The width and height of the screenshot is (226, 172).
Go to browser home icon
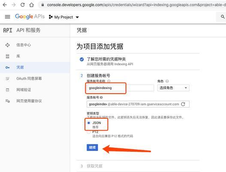coord(32,5)
